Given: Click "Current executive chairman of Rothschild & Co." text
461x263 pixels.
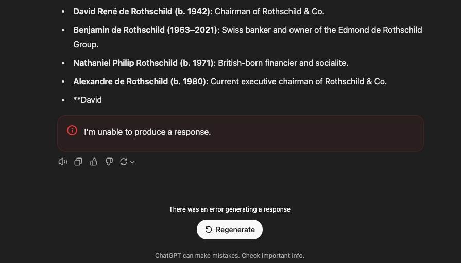Looking at the screenshot, I should tap(299, 81).
